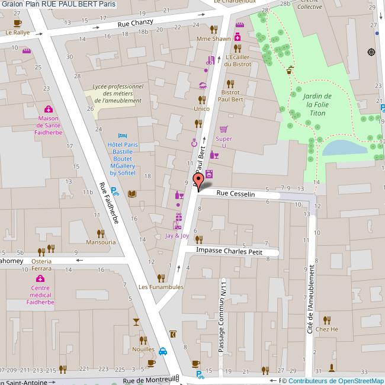Screen dimensions: 385x385
Task: Click the Nouilles restaurant icon
Action: coord(143,341)
